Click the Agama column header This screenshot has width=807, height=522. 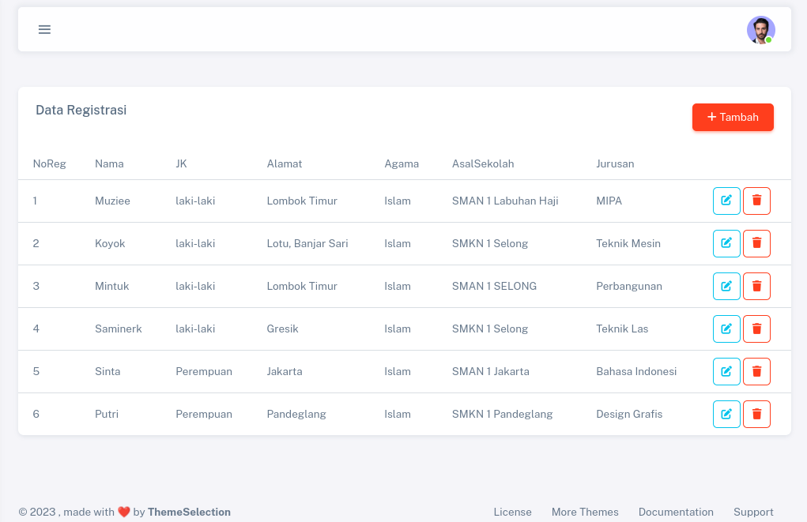(402, 164)
